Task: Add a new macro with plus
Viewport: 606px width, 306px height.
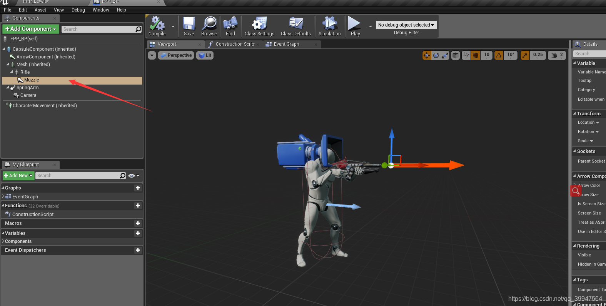Action: click(138, 223)
